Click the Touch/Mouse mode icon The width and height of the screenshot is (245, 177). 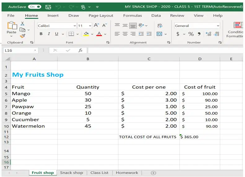[x=83, y=7]
